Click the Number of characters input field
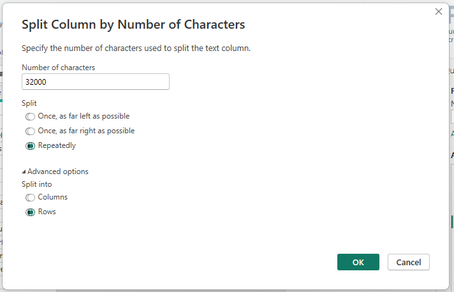454x292 pixels. (96, 82)
